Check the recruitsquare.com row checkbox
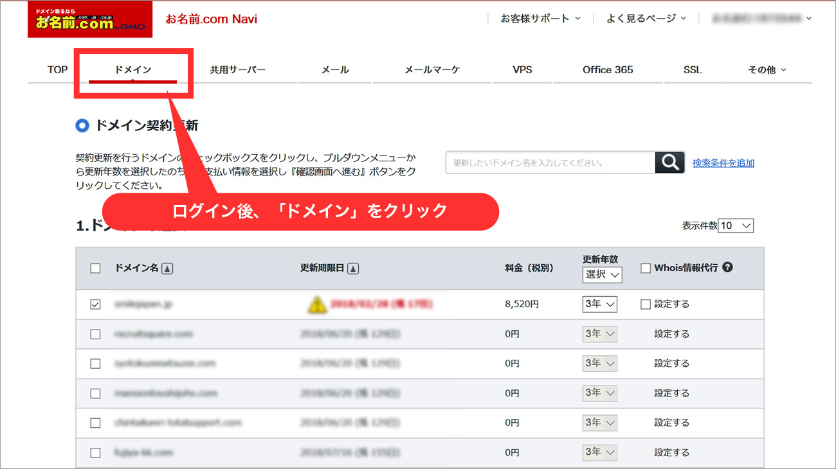The width and height of the screenshot is (836, 469). coord(95,334)
